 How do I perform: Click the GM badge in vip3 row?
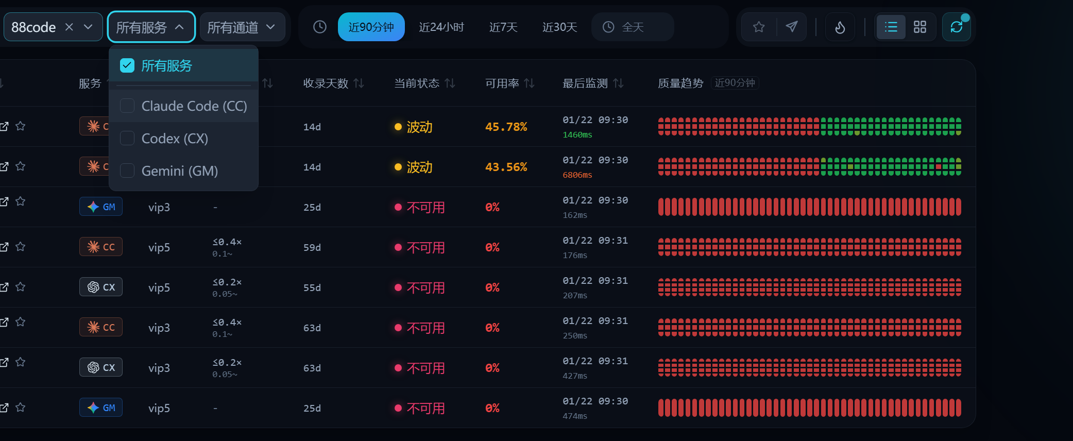click(x=101, y=207)
